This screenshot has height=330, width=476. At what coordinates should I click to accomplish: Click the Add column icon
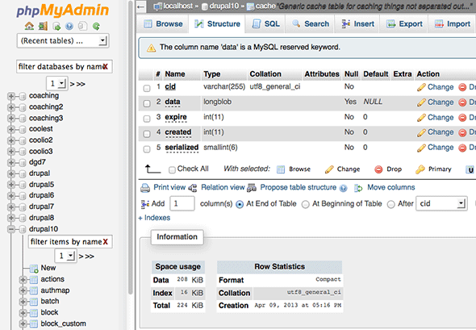click(145, 204)
